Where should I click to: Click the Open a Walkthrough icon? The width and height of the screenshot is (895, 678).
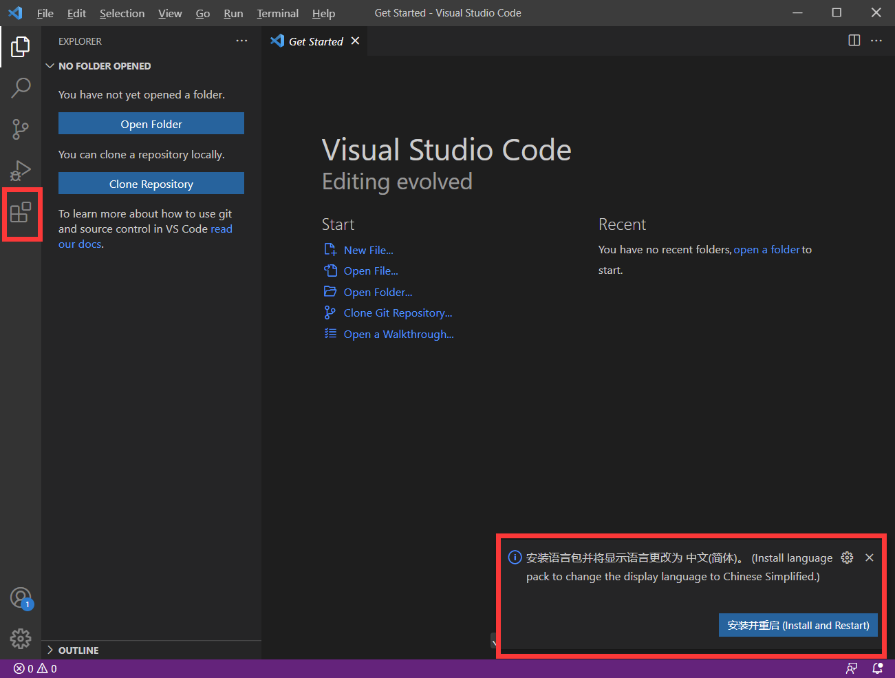point(330,333)
